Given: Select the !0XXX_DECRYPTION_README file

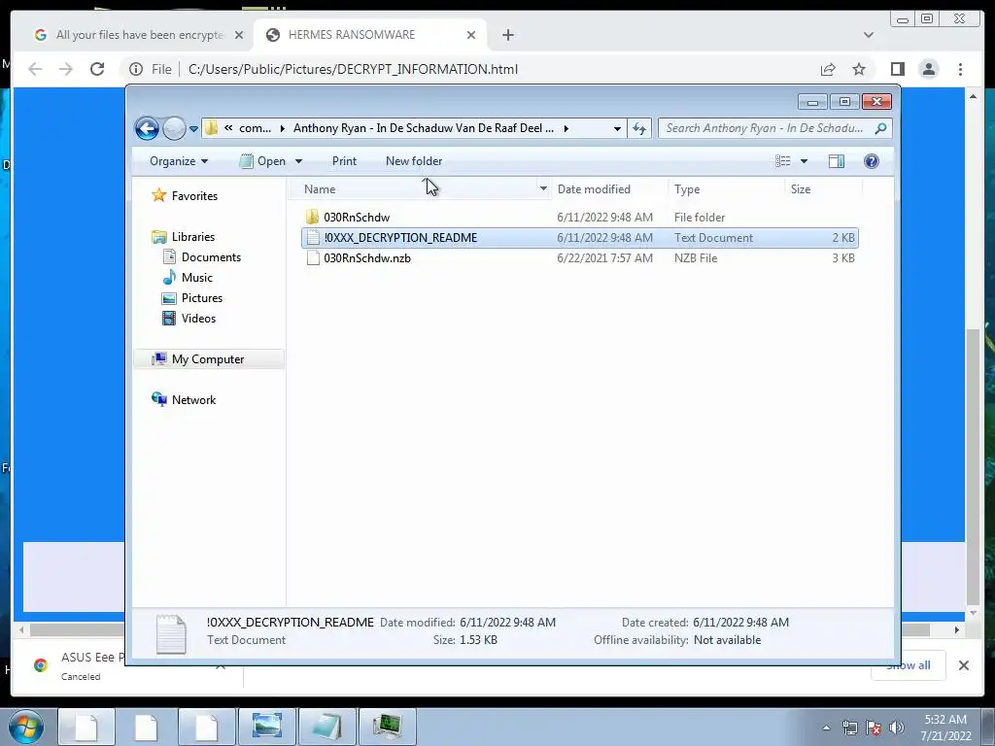Looking at the screenshot, I should click(x=579, y=238).
